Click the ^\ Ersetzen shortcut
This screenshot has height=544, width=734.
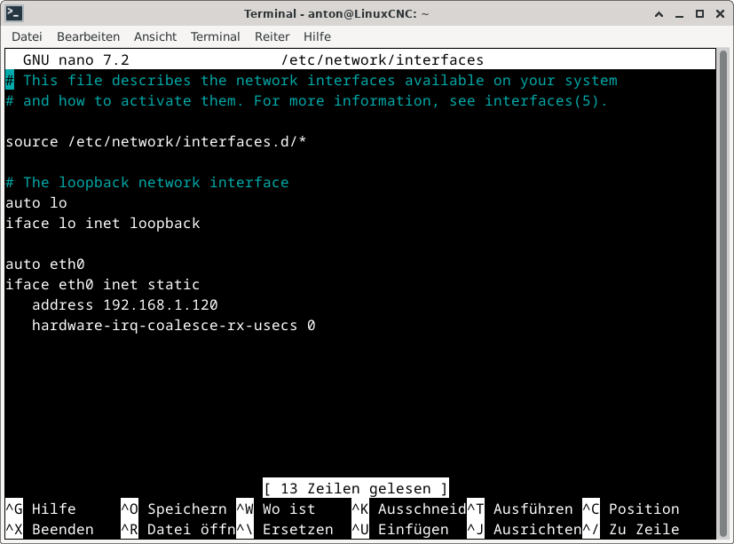pyautogui.click(x=285, y=530)
